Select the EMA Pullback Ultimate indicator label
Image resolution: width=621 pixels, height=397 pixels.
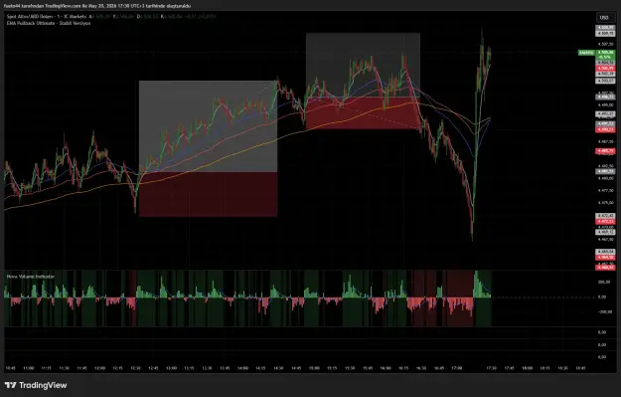[49, 24]
